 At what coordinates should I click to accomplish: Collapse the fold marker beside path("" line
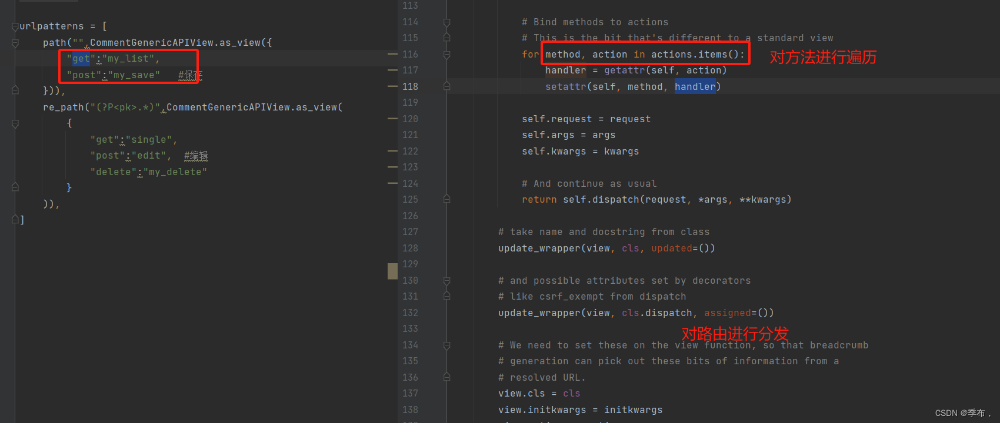(x=15, y=43)
